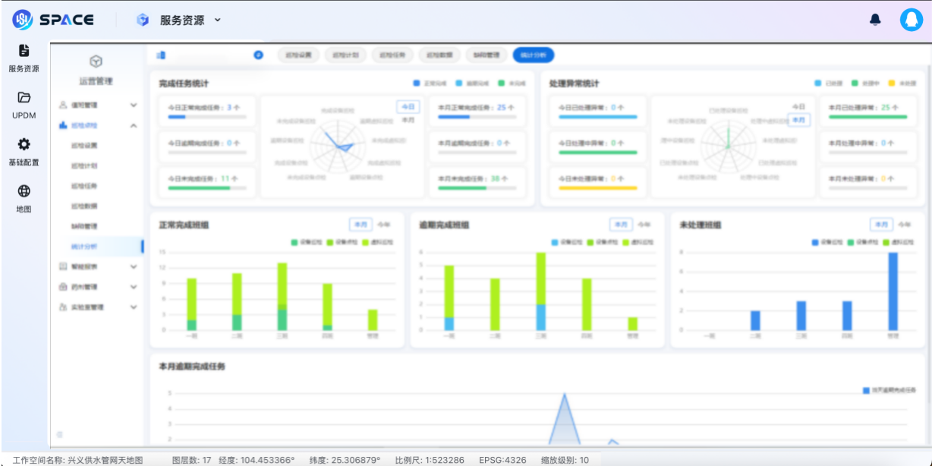This screenshot has width=932, height=466.
Task: Click the yellow 未处理 legend swatch
Action: click(x=892, y=83)
